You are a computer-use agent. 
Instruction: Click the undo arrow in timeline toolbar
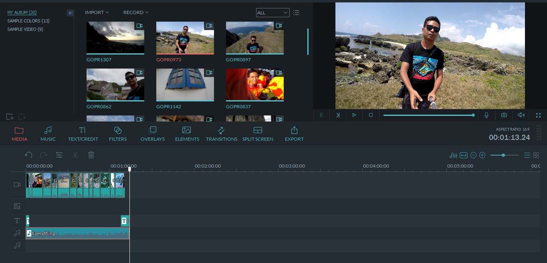[x=28, y=155]
